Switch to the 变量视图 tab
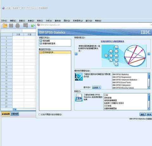 coord(15,114)
